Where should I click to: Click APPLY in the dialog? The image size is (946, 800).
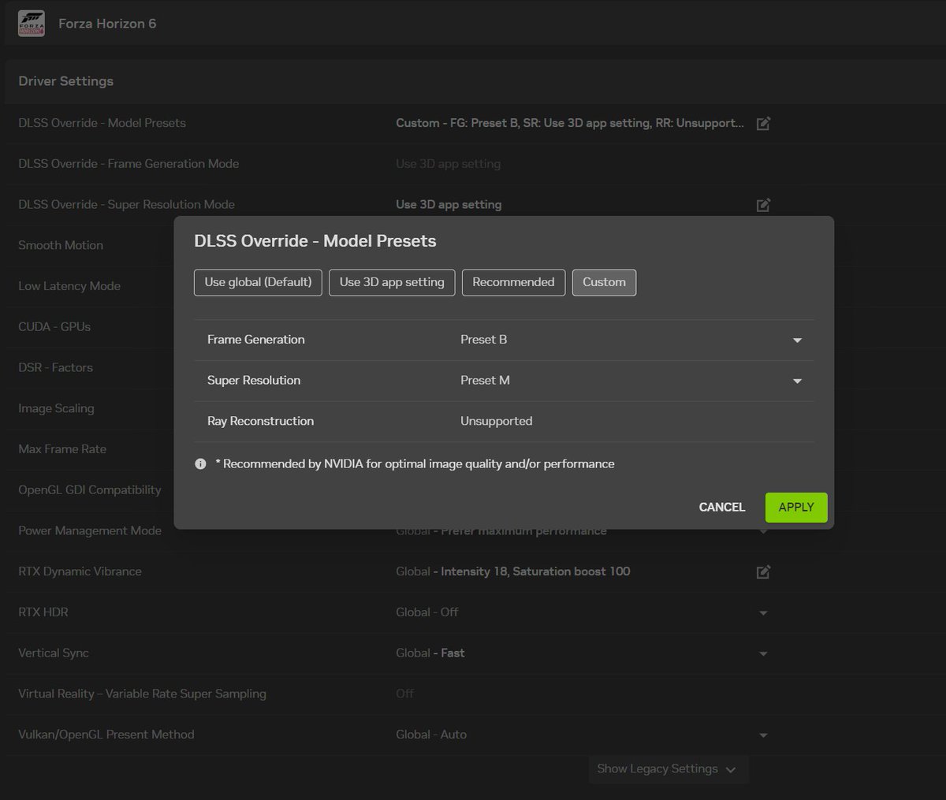coord(796,507)
